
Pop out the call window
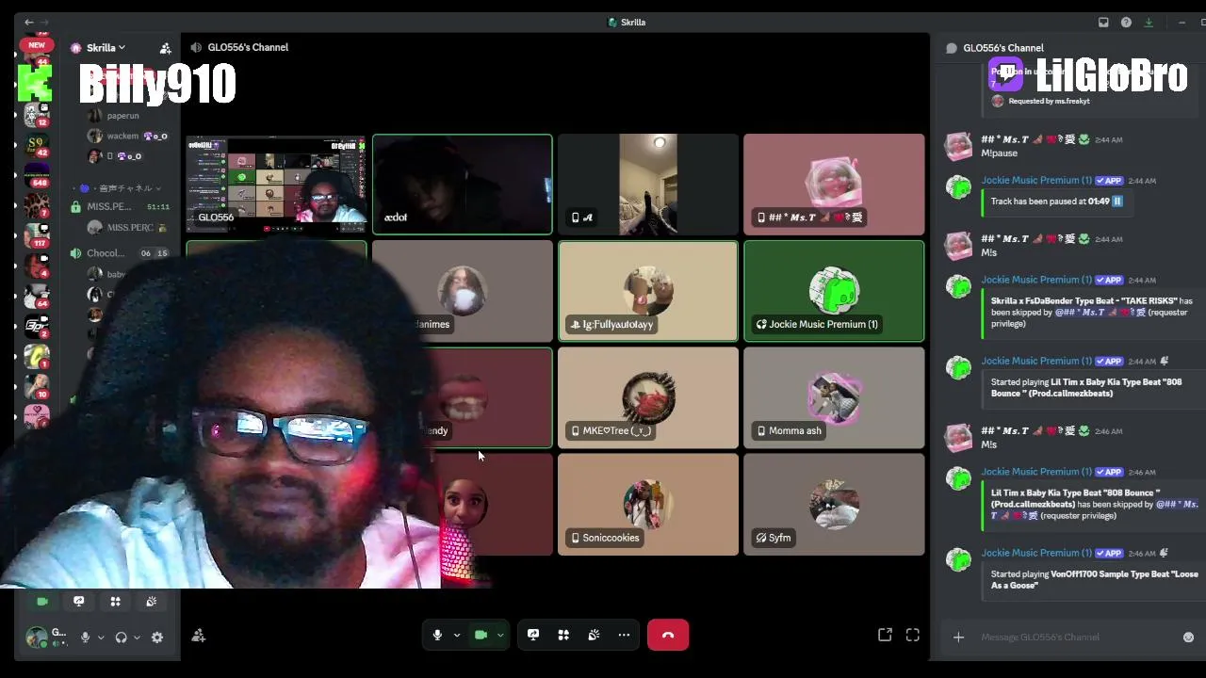click(885, 636)
